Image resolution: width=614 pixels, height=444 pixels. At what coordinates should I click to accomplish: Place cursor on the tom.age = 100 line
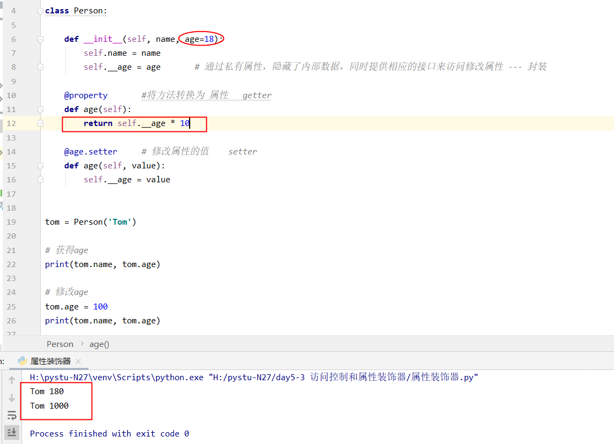76,307
